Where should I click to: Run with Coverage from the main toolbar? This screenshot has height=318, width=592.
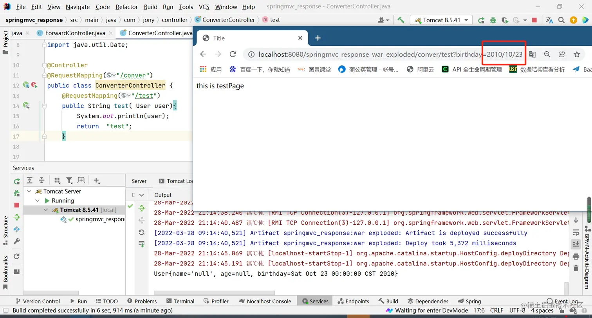pyautogui.click(x=505, y=20)
